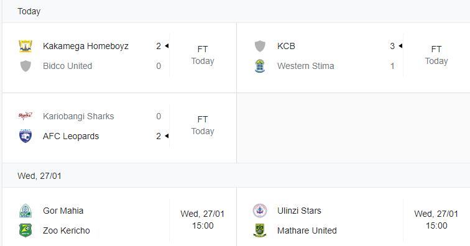Open the KCB match FT Today status
This screenshot has height=246, width=470.
[436, 55]
